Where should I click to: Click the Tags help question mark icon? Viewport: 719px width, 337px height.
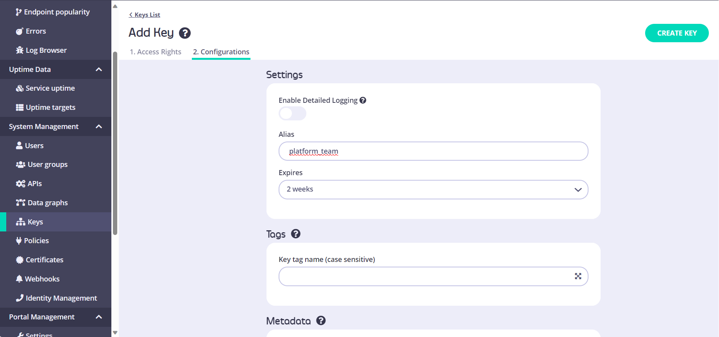coord(296,234)
